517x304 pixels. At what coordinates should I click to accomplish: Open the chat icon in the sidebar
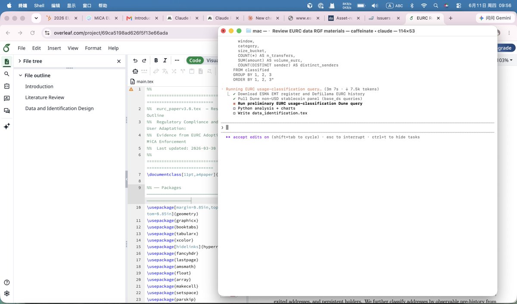[x=7, y=111]
